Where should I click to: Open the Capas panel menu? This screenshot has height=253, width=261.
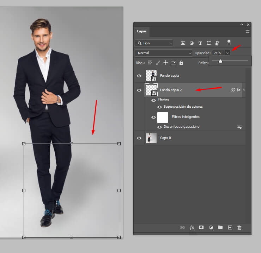pyautogui.click(x=248, y=31)
